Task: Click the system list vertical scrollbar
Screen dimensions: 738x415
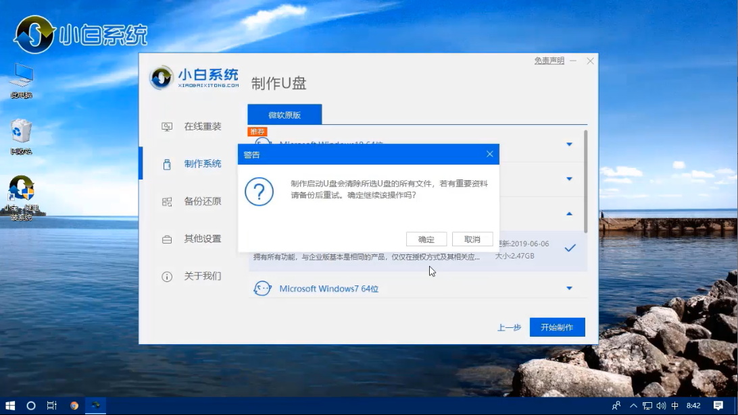Action: (585, 182)
